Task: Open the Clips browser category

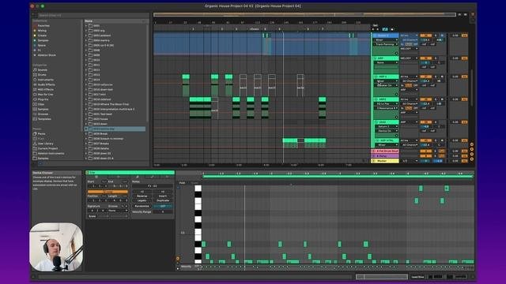Action: (41, 104)
